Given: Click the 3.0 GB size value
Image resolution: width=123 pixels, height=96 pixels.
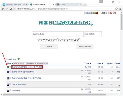Looking at the screenshot, I should point(100,67).
